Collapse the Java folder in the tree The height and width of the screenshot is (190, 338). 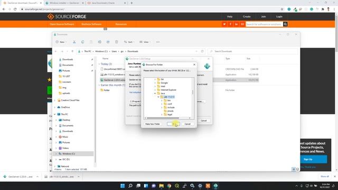[x=155, y=93]
